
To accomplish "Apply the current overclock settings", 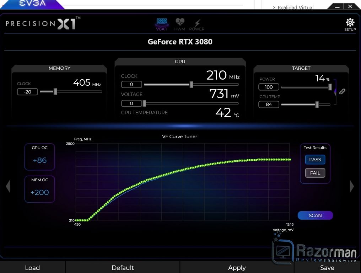I will tap(237, 267).
